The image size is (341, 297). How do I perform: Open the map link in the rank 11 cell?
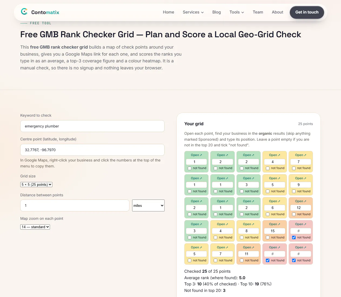(249, 247)
